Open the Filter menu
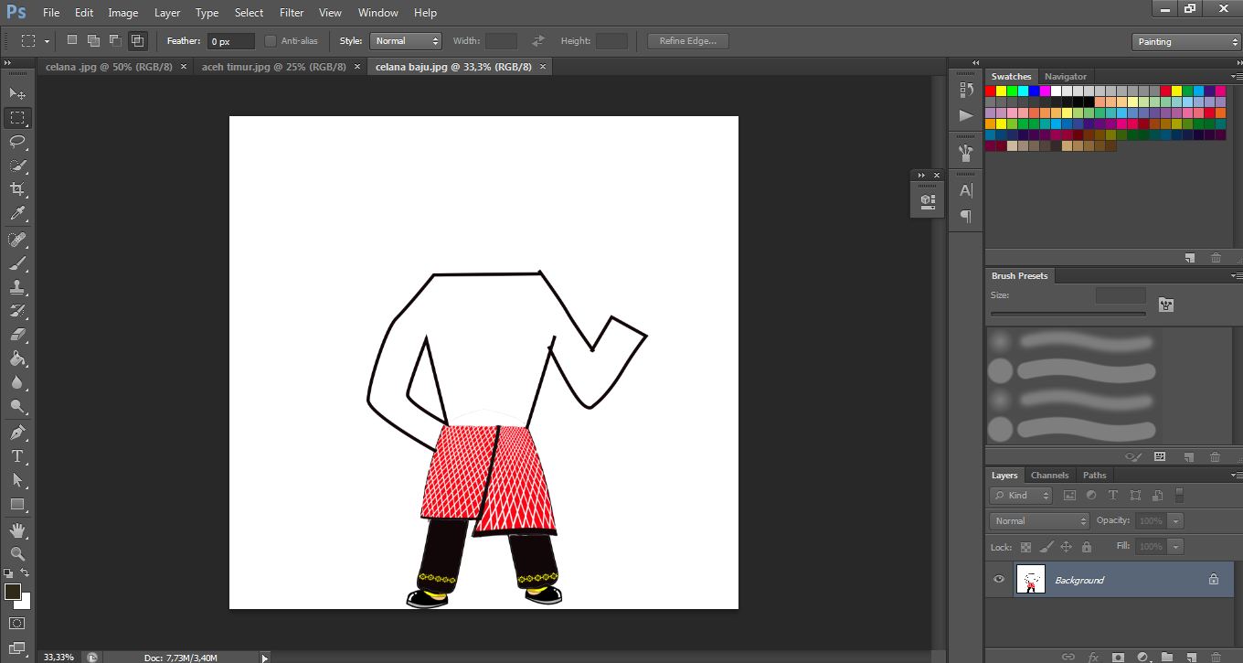The width and height of the screenshot is (1243, 663). point(292,13)
